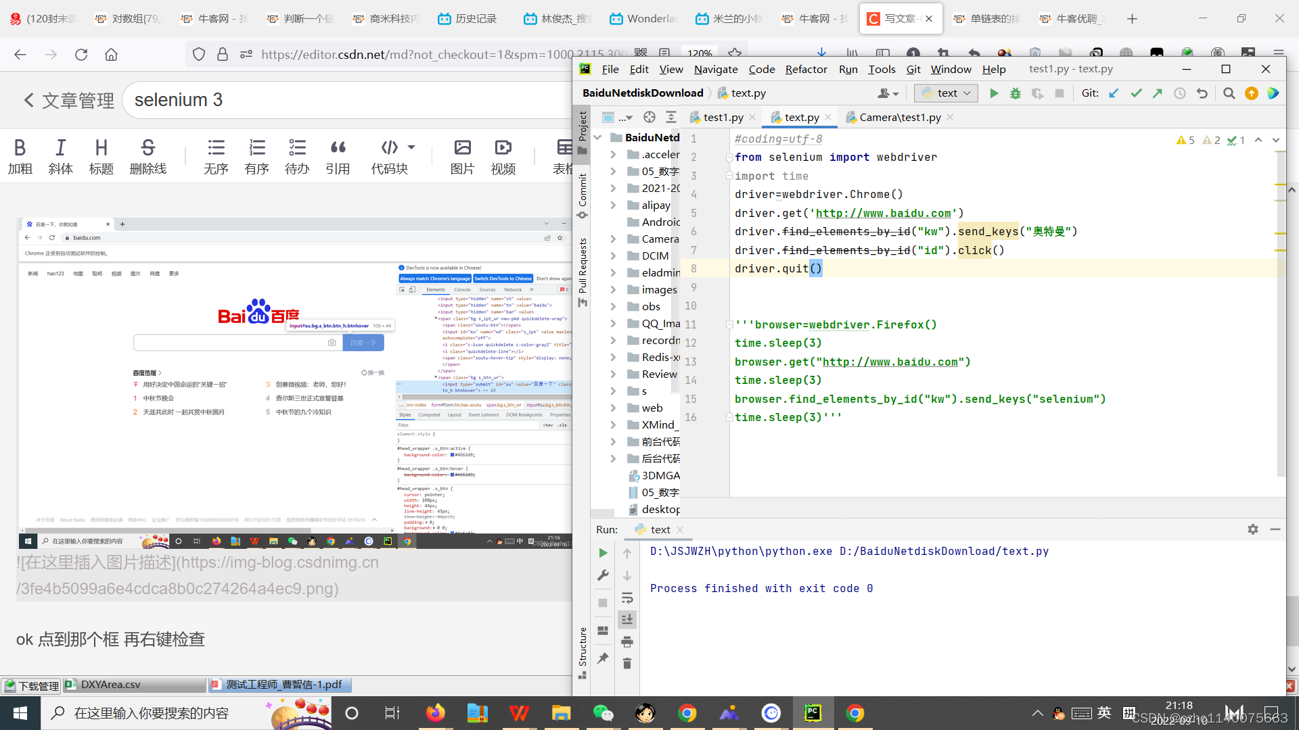
Task: Rerun the script in Run panel
Action: pyautogui.click(x=603, y=553)
